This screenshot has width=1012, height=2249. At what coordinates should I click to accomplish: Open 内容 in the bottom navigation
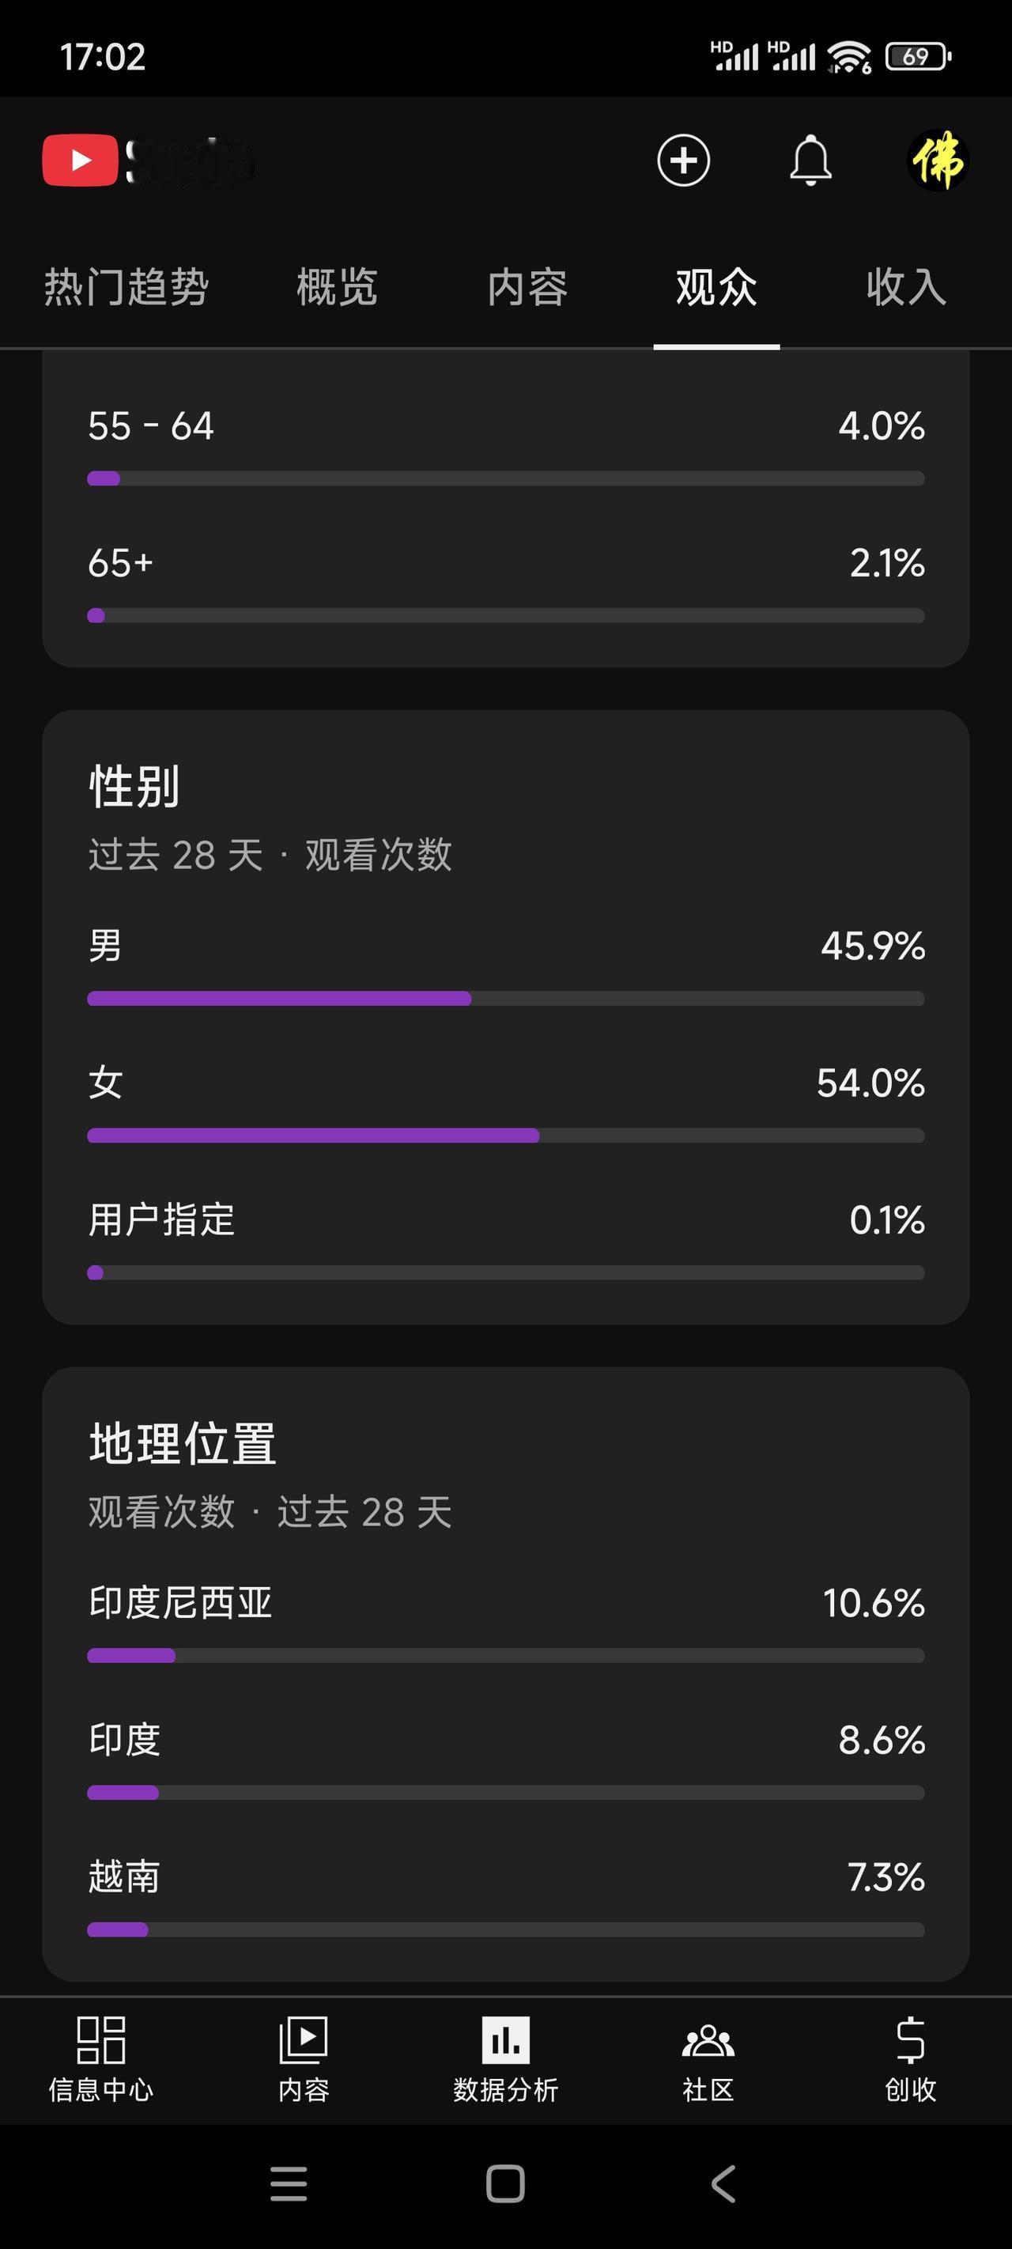pos(303,2059)
